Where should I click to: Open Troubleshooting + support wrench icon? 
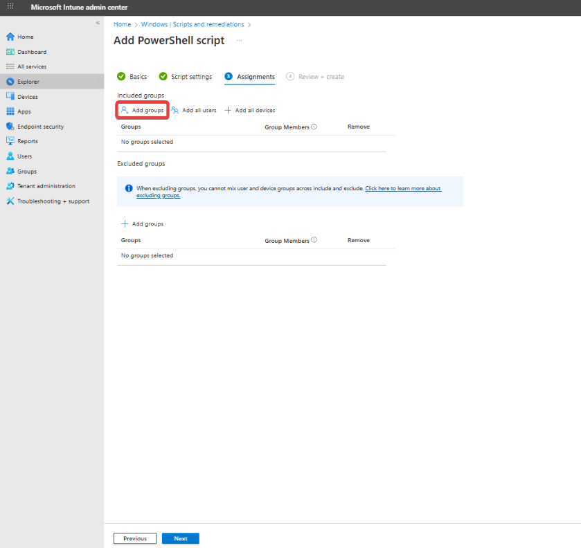click(x=10, y=201)
